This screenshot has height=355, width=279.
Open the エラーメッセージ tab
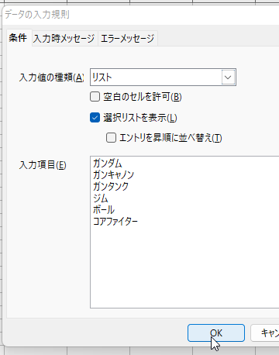127,39
